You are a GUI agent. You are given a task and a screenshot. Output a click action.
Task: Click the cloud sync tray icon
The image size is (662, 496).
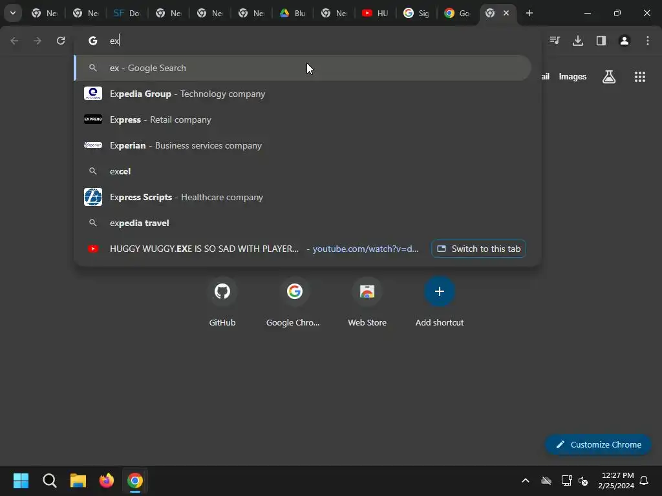(x=546, y=480)
